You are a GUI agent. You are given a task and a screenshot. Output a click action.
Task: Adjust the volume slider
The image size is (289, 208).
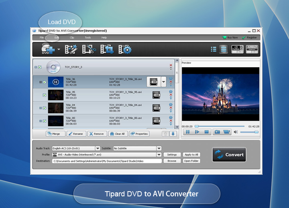point(249,132)
